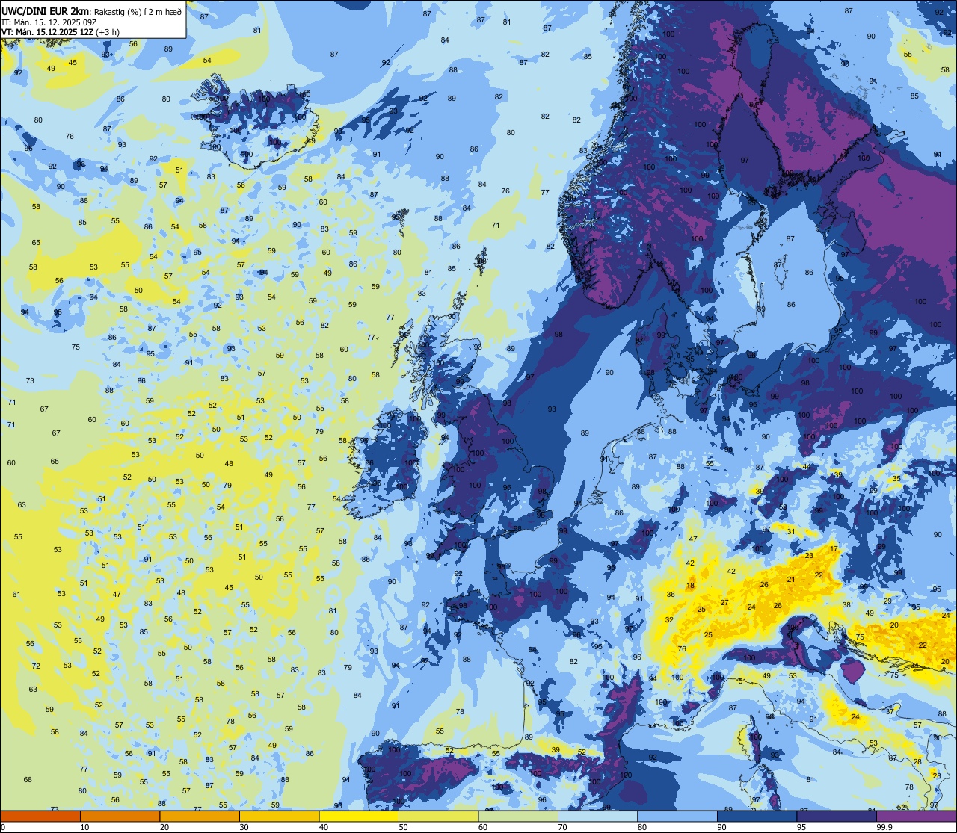Screen dimensions: 957x833
Task: Click the purple legend swatch above 99.9
Action: [916, 816]
